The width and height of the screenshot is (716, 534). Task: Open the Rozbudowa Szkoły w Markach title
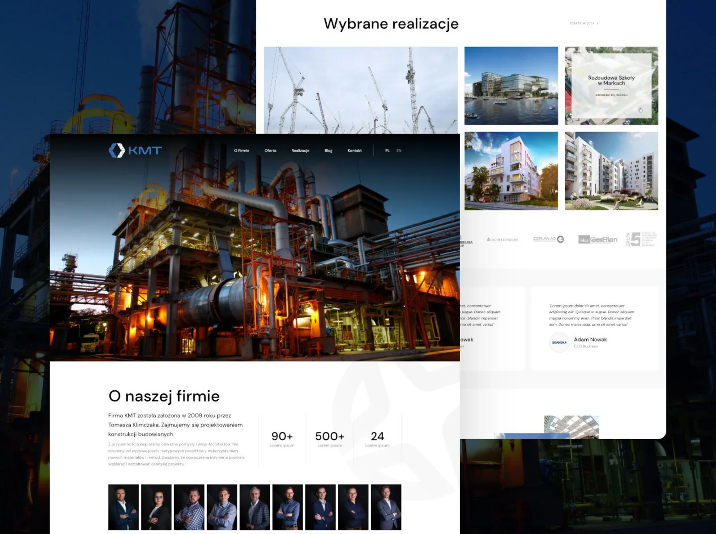click(611, 80)
